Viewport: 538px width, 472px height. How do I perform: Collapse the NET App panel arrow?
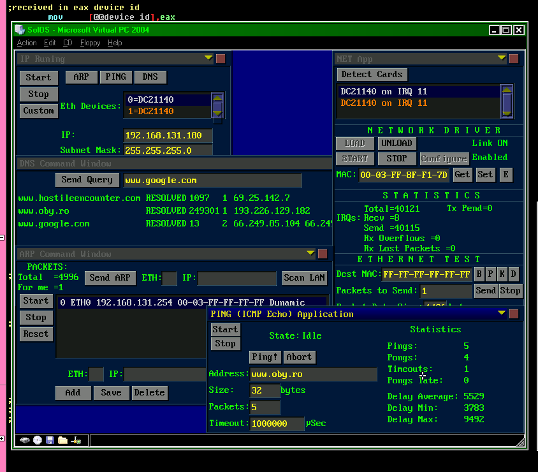(x=502, y=57)
